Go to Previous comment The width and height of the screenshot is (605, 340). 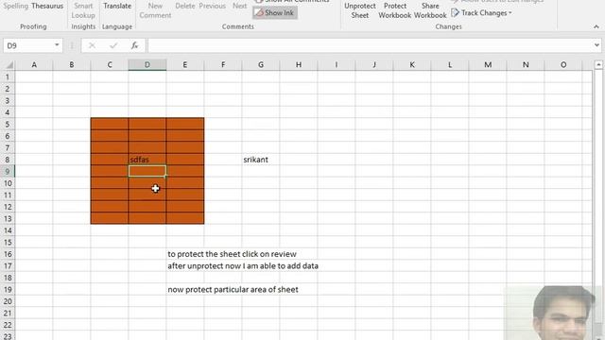click(212, 7)
